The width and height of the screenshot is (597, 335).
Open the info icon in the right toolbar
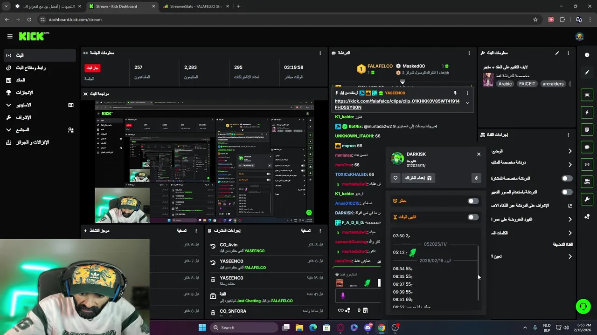(587, 55)
